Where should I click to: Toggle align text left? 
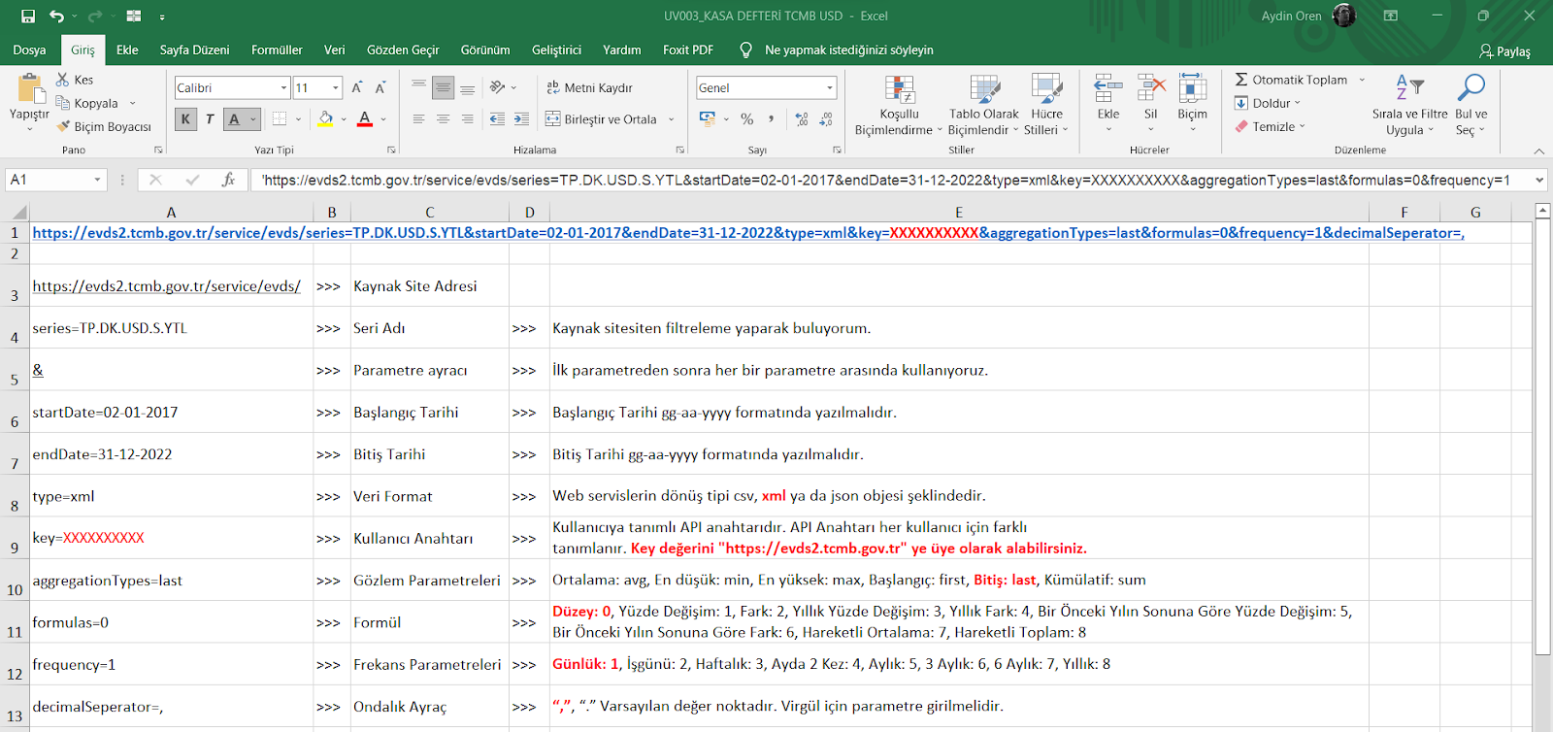tap(418, 118)
